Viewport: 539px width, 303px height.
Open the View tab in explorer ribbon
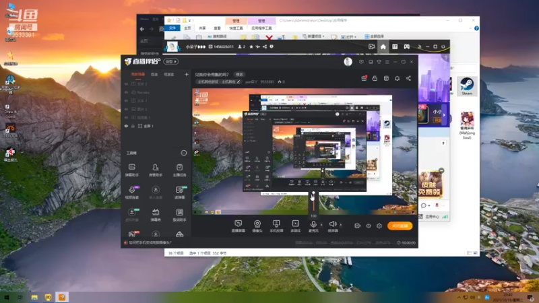217,28
